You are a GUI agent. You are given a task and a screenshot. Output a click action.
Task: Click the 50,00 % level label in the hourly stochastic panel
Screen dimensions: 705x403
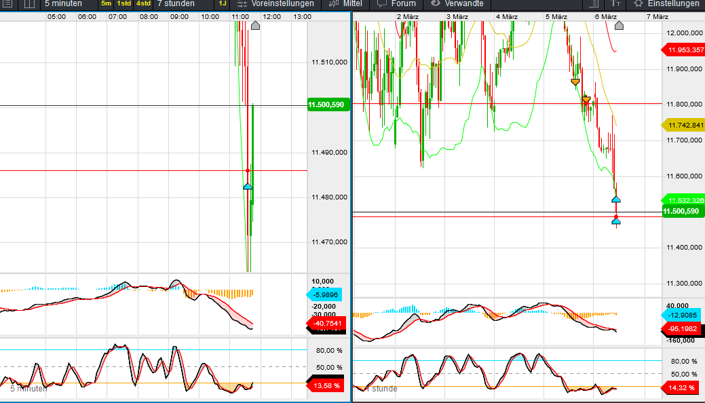[684, 375]
